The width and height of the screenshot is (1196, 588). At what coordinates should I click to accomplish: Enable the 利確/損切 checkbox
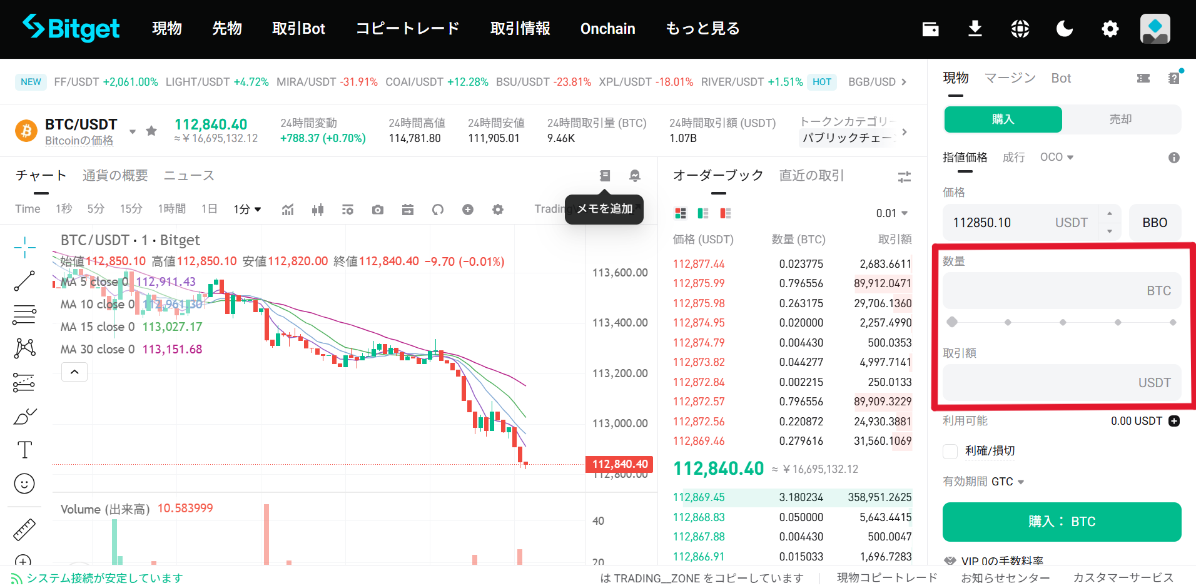(x=950, y=451)
